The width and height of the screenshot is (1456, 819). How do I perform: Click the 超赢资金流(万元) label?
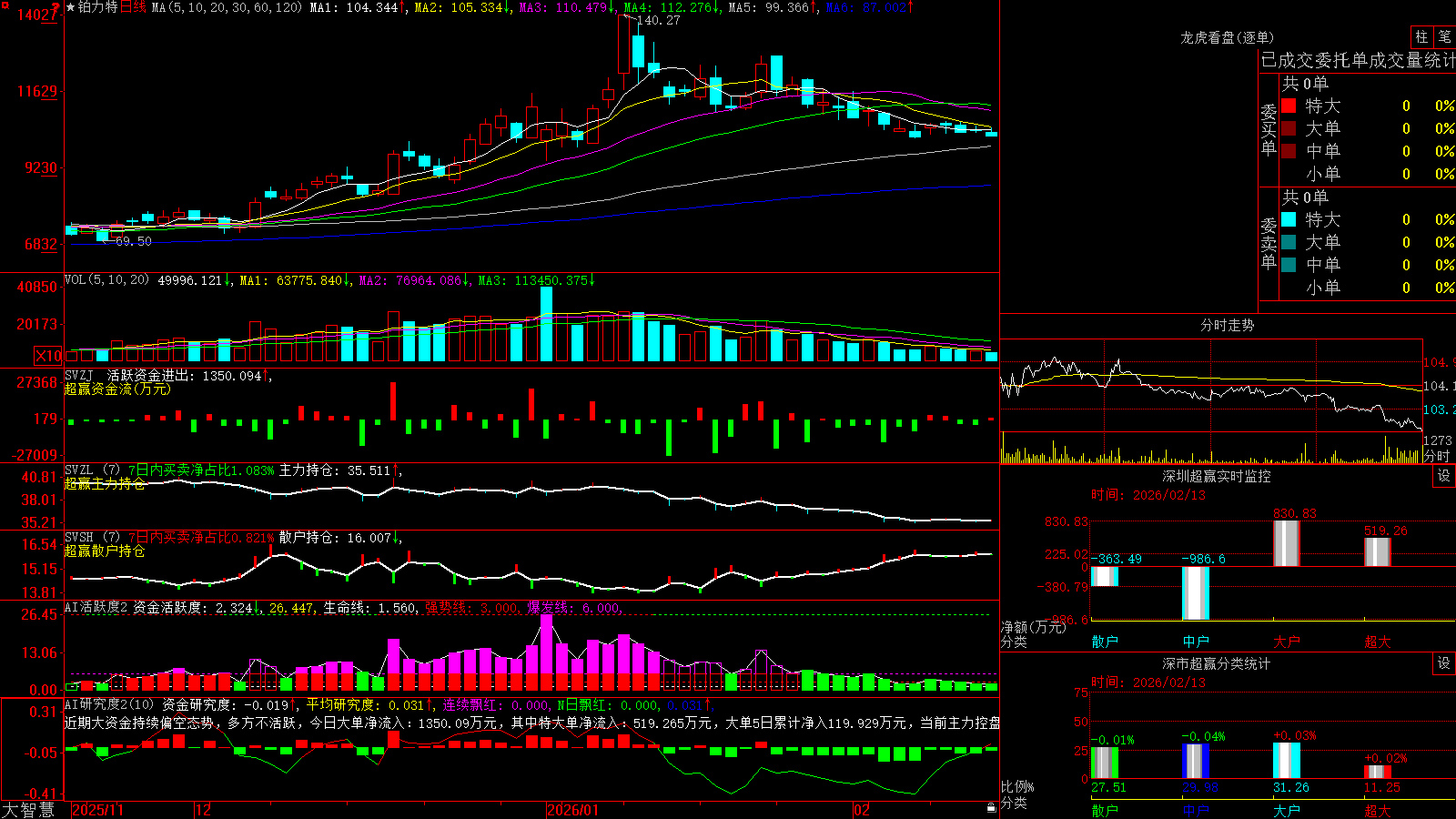point(117,389)
